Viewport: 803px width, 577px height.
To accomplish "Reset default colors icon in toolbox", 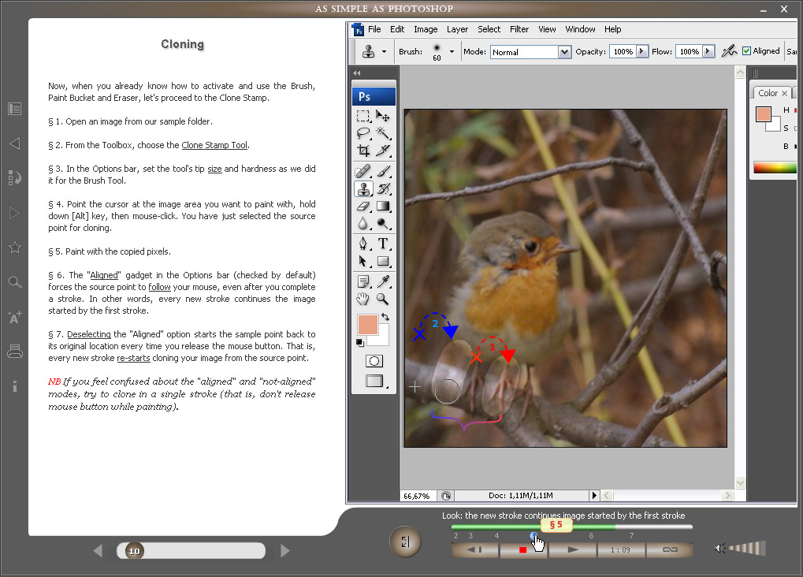I will [360, 343].
